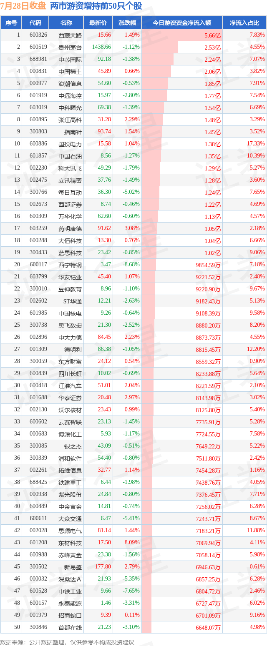Click the 今日游资资金净流入额 column header
This screenshot has height=646, width=267.
point(181,23)
